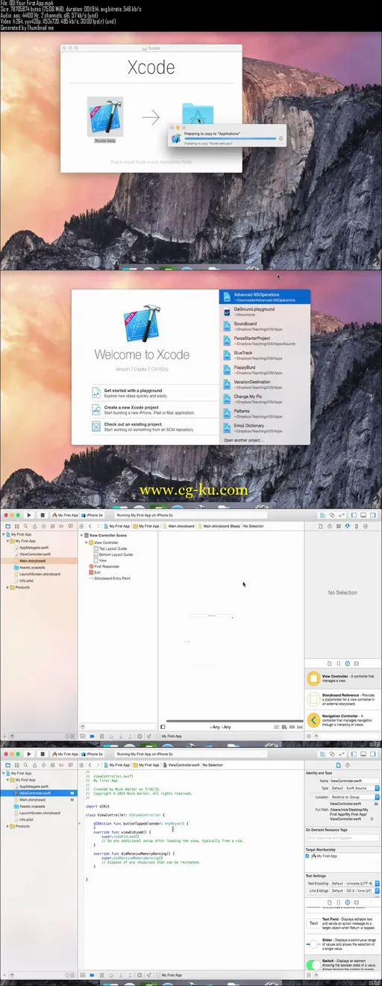This screenshot has height=986, width=382.
Task: Open recent project Emoji Dictionary
Action: tap(264, 427)
